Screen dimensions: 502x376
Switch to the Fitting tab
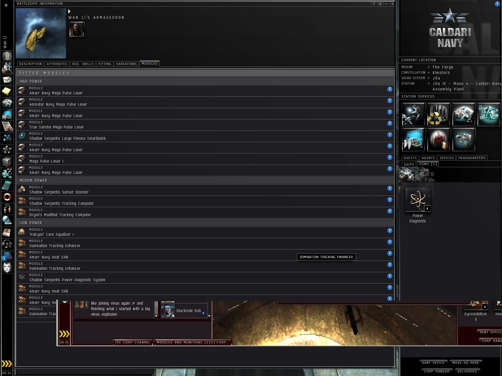105,64
